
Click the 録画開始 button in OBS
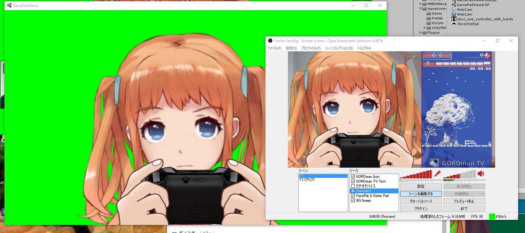[x=462, y=194]
